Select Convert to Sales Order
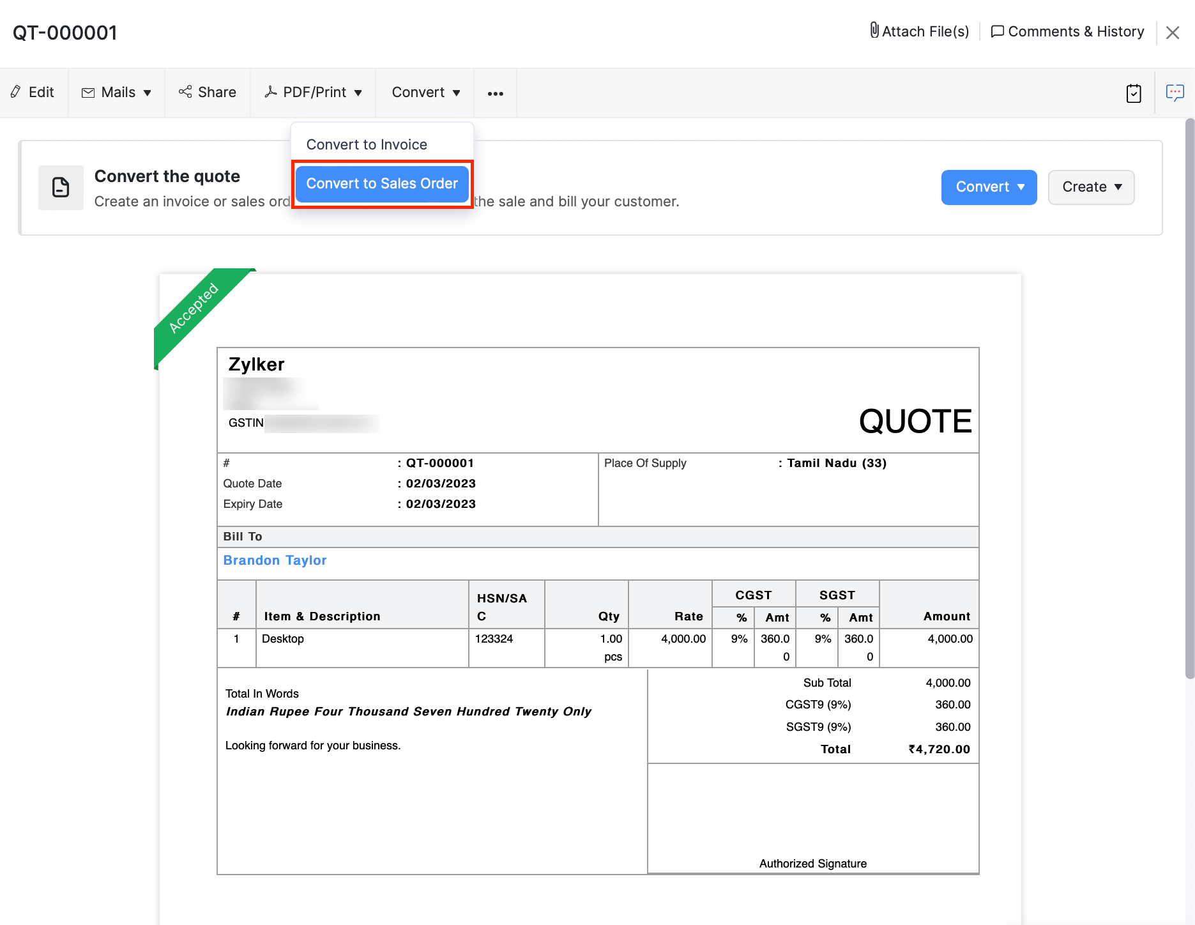The height and width of the screenshot is (925, 1195). click(382, 184)
